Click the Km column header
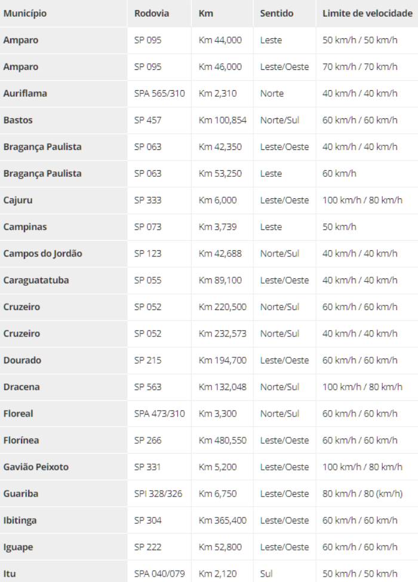This screenshot has width=418, height=582. (206, 13)
